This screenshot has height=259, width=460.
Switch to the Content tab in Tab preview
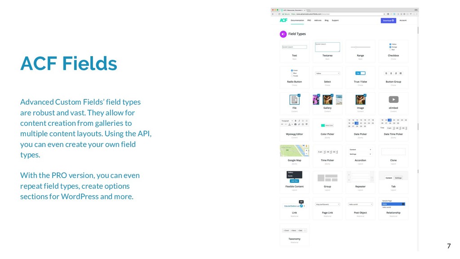(389, 178)
